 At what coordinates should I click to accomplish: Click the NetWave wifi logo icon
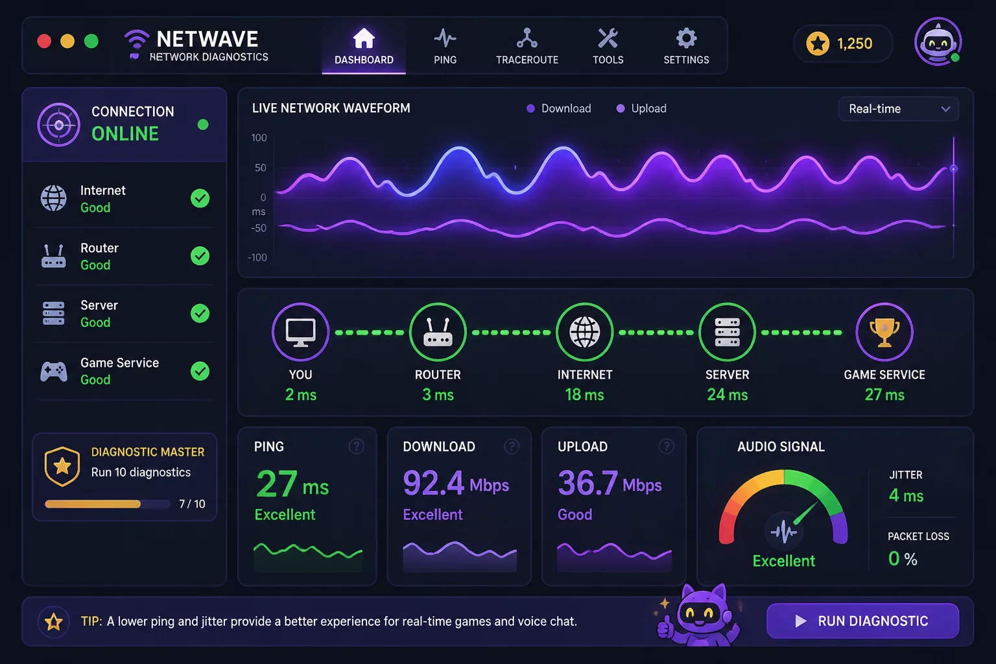pyautogui.click(x=136, y=43)
